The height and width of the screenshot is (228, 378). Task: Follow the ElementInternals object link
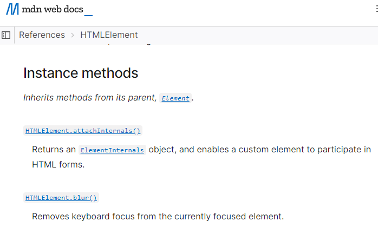coord(112,150)
